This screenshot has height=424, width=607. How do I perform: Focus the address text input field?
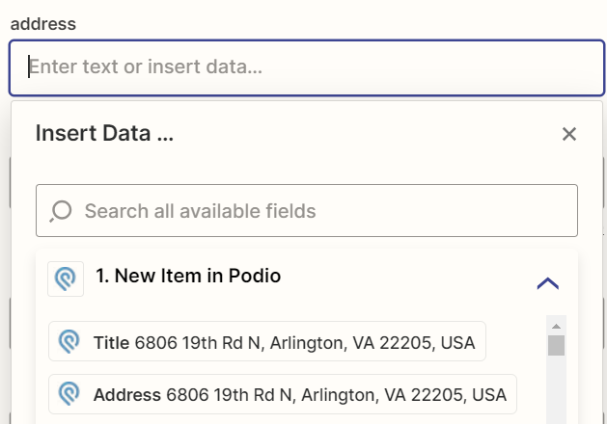click(x=307, y=67)
